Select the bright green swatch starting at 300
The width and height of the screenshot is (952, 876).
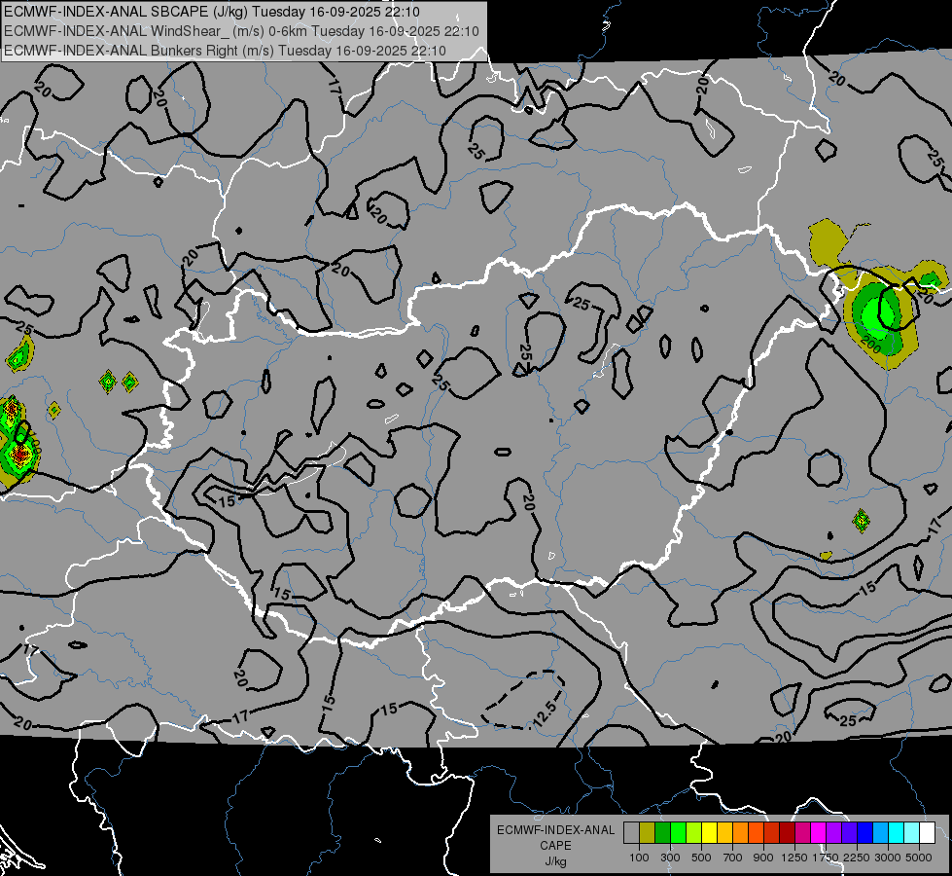pyautogui.click(x=678, y=832)
